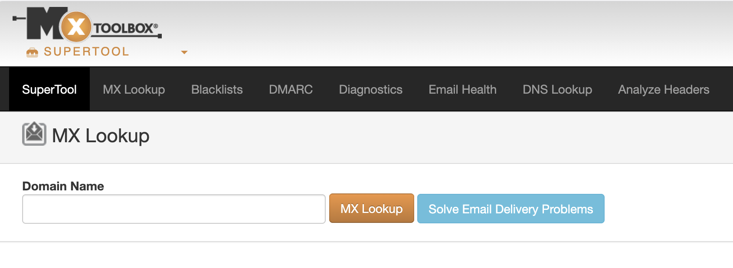Click the orange SUPERTOOL text label
733x268 pixels.
pyautogui.click(x=86, y=52)
